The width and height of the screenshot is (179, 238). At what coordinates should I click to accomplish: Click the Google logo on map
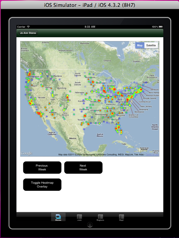pos(27,153)
